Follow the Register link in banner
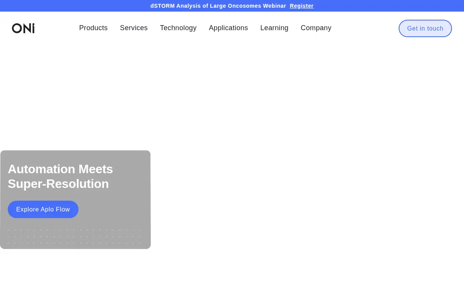 302,6
